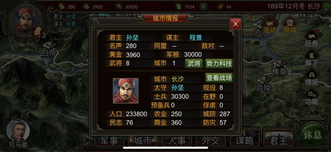Click the 查看战场 view battlefield button

coord(219,78)
